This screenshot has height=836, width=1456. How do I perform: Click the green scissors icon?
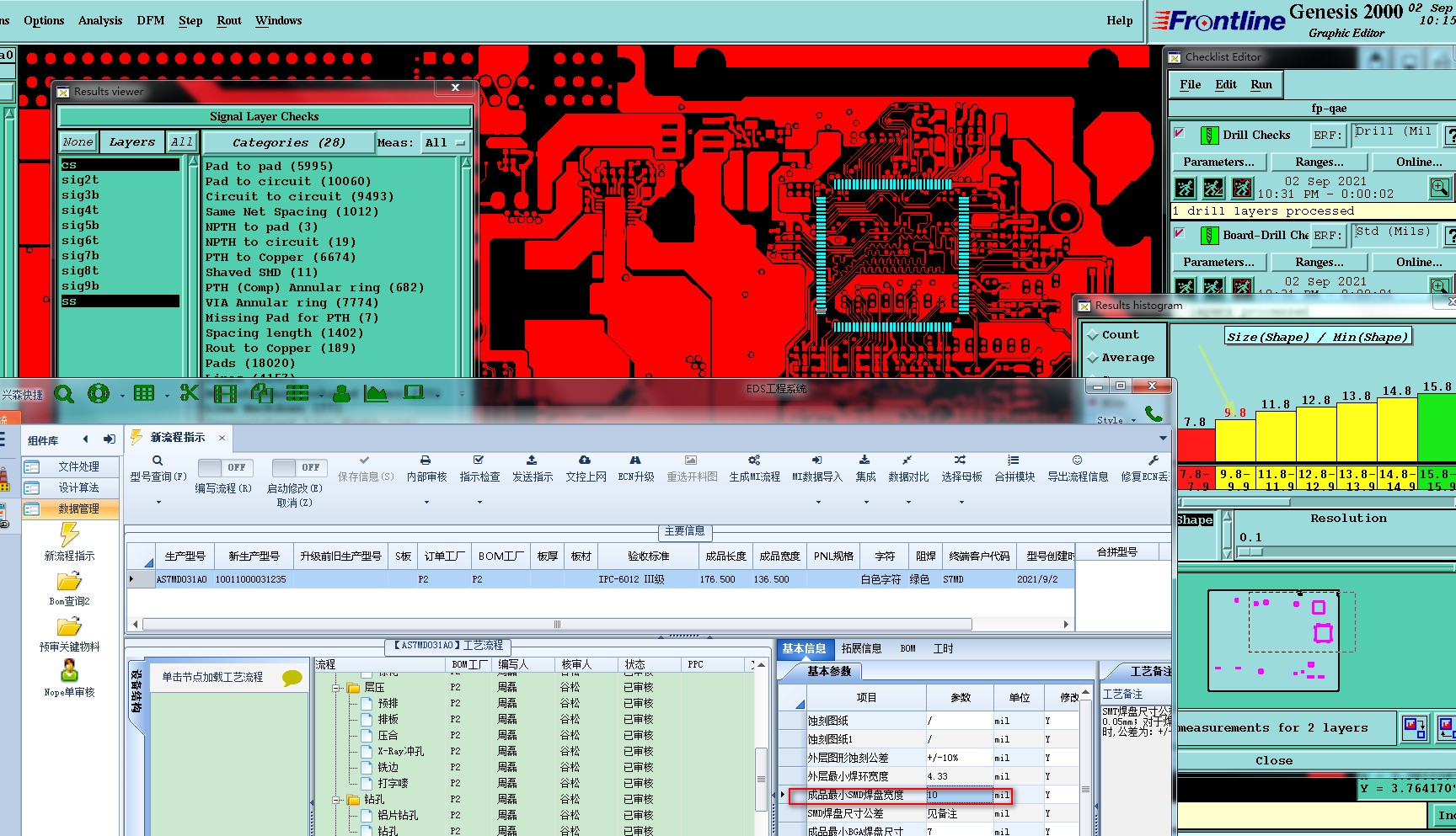[190, 393]
